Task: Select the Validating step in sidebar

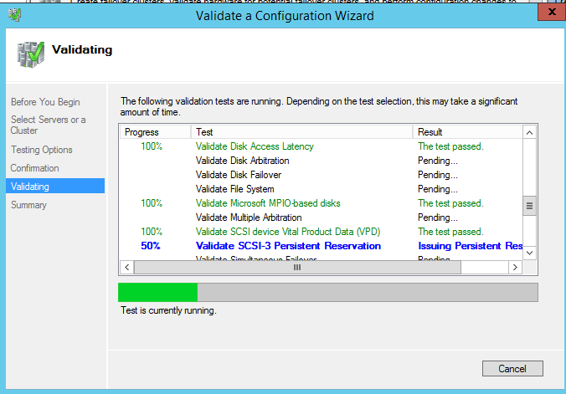Action: pos(55,187)
